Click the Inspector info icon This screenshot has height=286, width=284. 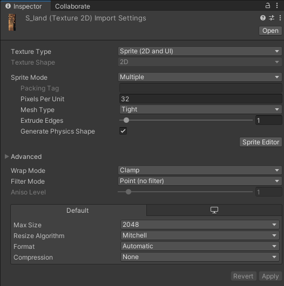coord(8,6)
